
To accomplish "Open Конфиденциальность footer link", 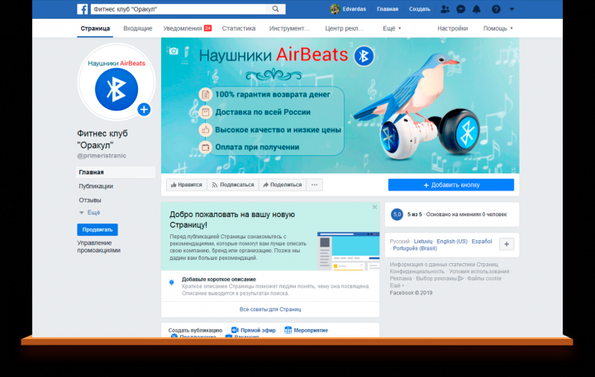I will 416,271.
